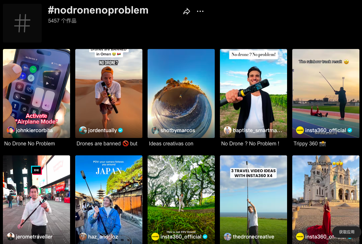Open jerometraveller's Times Square video
362x244 pixels.
36,200
